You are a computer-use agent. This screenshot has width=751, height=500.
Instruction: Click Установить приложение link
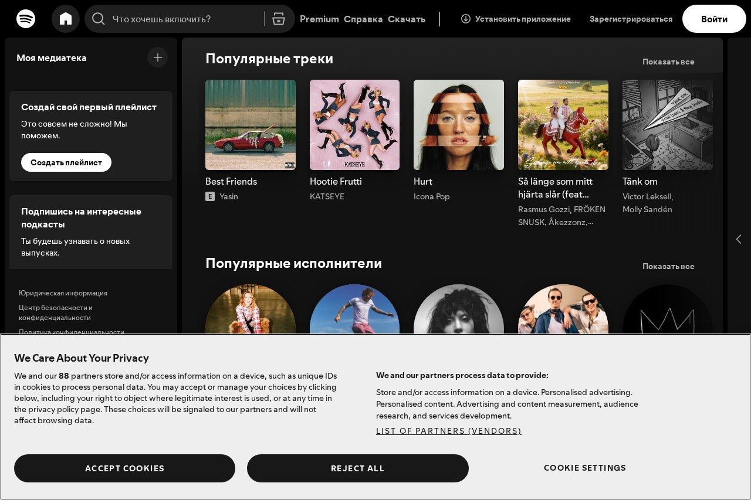[516, 19]
